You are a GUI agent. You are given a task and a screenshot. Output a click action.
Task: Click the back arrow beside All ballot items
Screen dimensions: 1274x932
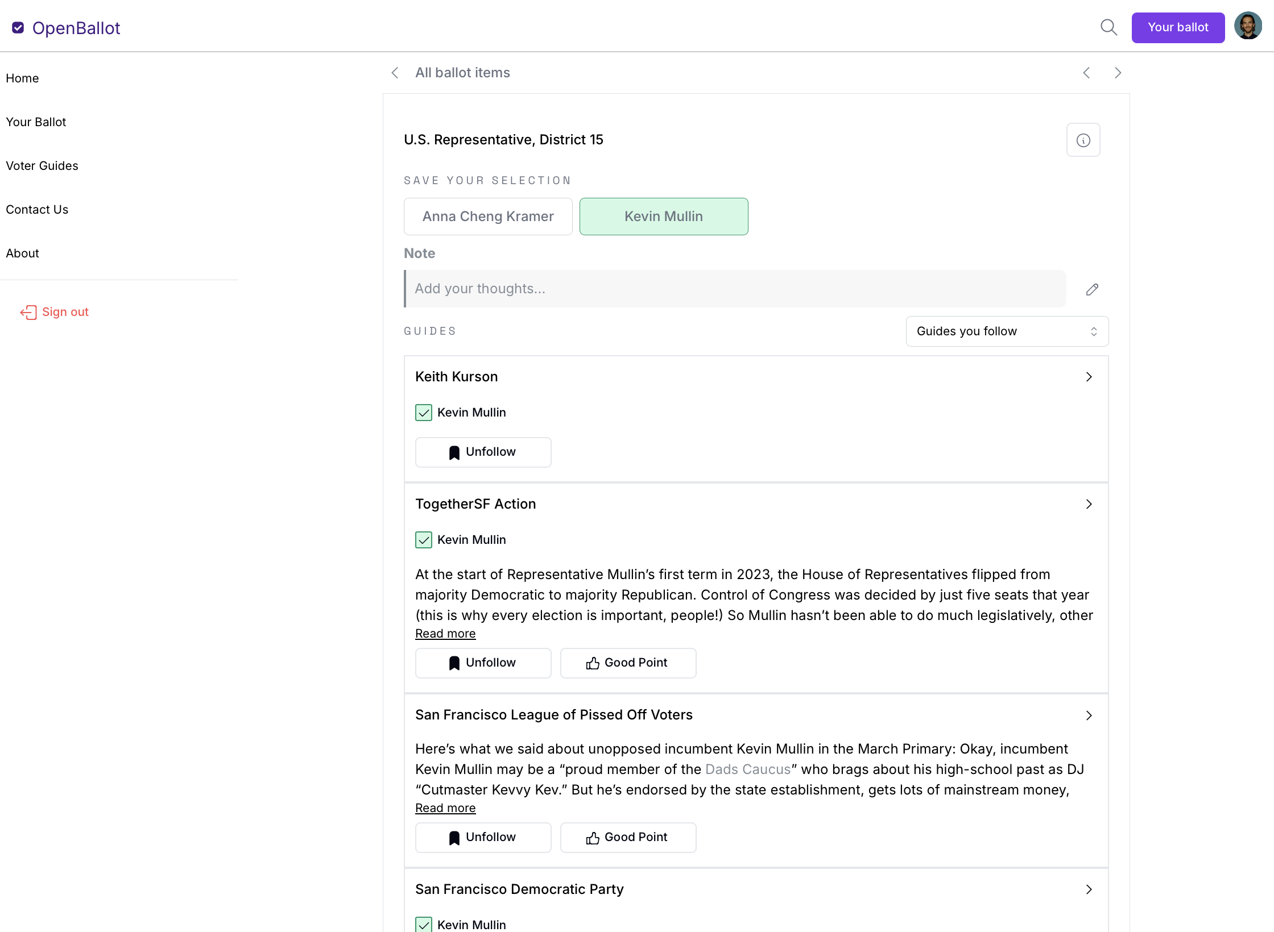(x=395, y=73)
